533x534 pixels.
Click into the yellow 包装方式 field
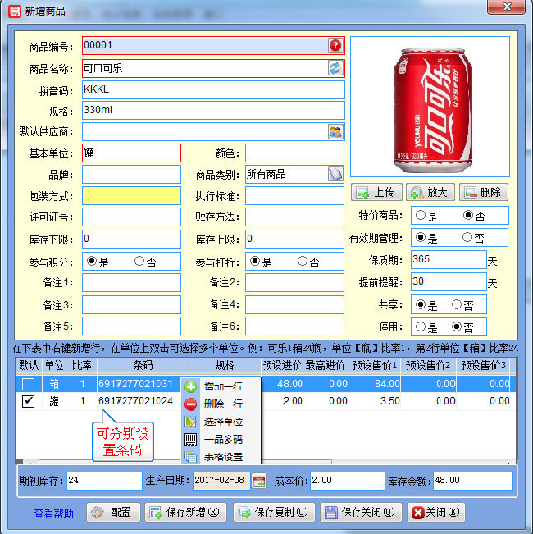tap(131, 196)
